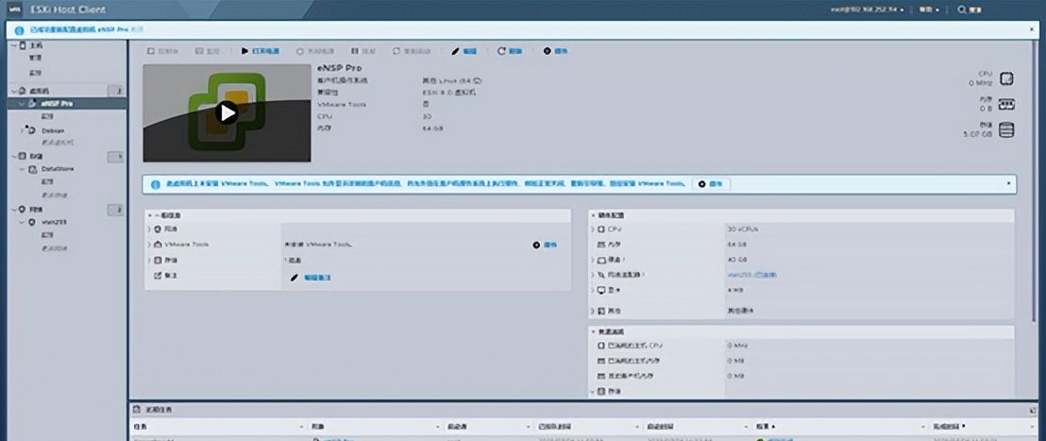Click the CPU usage chip icon
Image resolution: width=1046 pixels, height=441 pixels.
[1006, 78]
